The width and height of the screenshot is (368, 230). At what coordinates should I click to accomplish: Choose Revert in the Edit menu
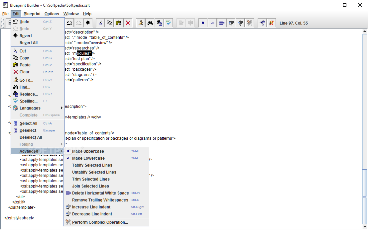38,36
